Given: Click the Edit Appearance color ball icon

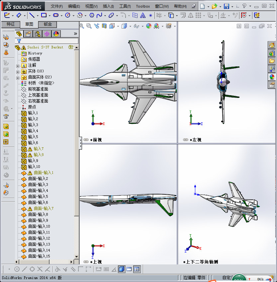Looking at the screenshot, I should point(149,26).
